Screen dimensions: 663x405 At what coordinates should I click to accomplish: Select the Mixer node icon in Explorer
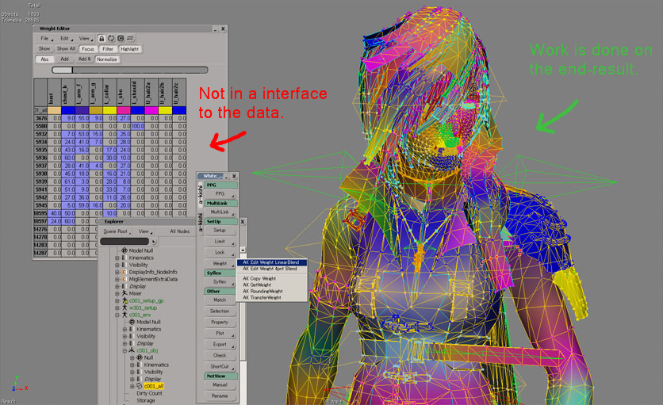[124, 293]
